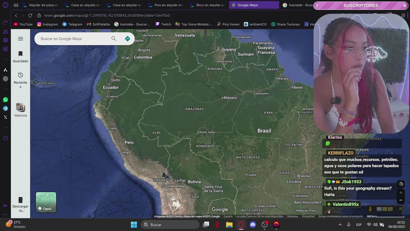The image size is (410, 231).
Task: Focus the Buscar en Google Maps field
Action: [x=74, y=39]
